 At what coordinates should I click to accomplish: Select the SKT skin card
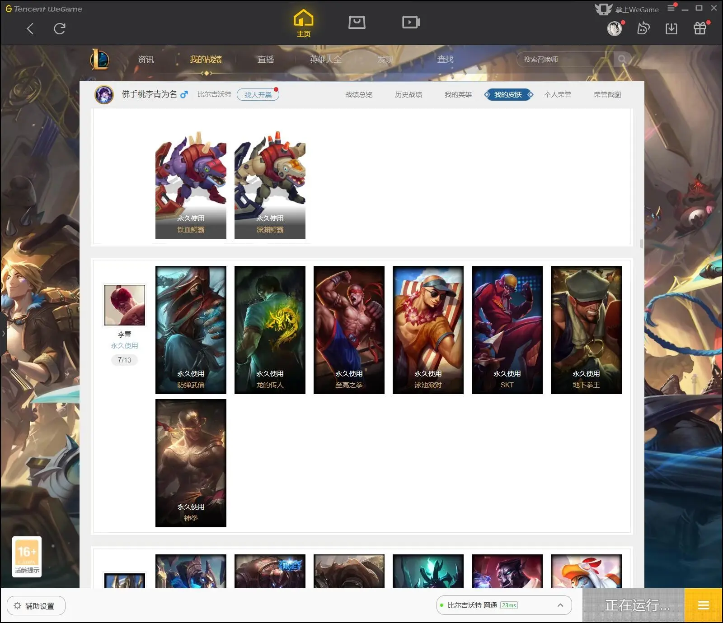(507, 330)
